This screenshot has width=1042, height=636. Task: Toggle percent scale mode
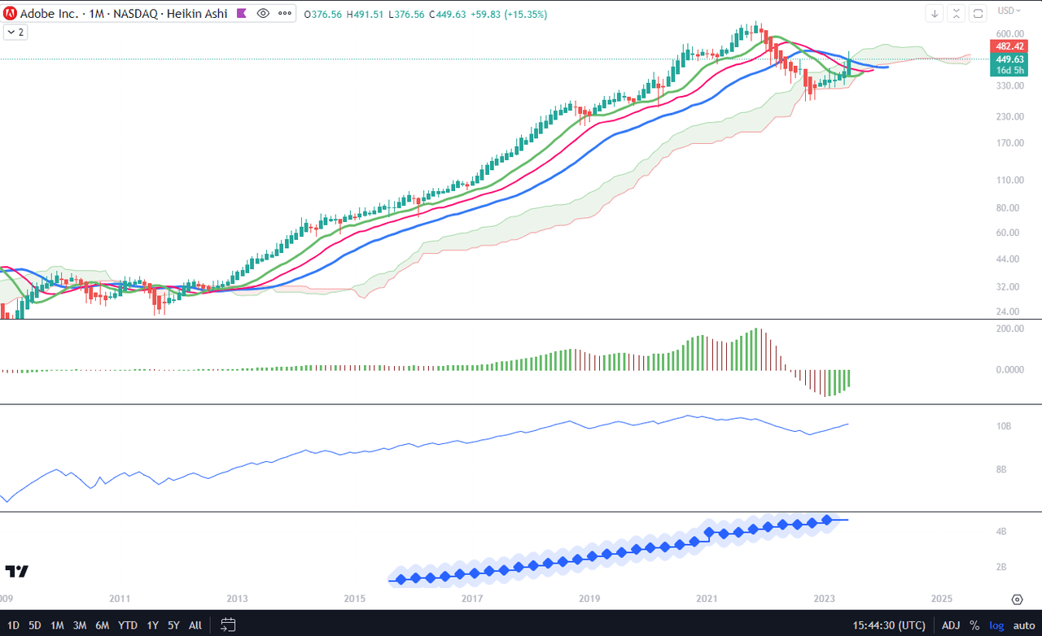pos(974,625)
